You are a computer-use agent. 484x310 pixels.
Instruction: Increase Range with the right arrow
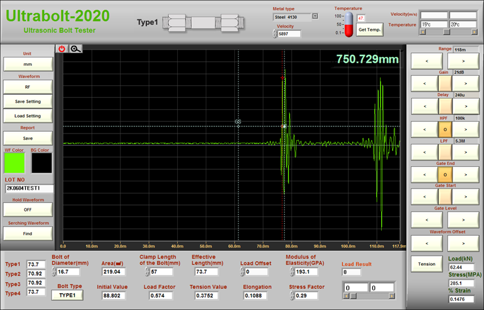coord(463,61)
